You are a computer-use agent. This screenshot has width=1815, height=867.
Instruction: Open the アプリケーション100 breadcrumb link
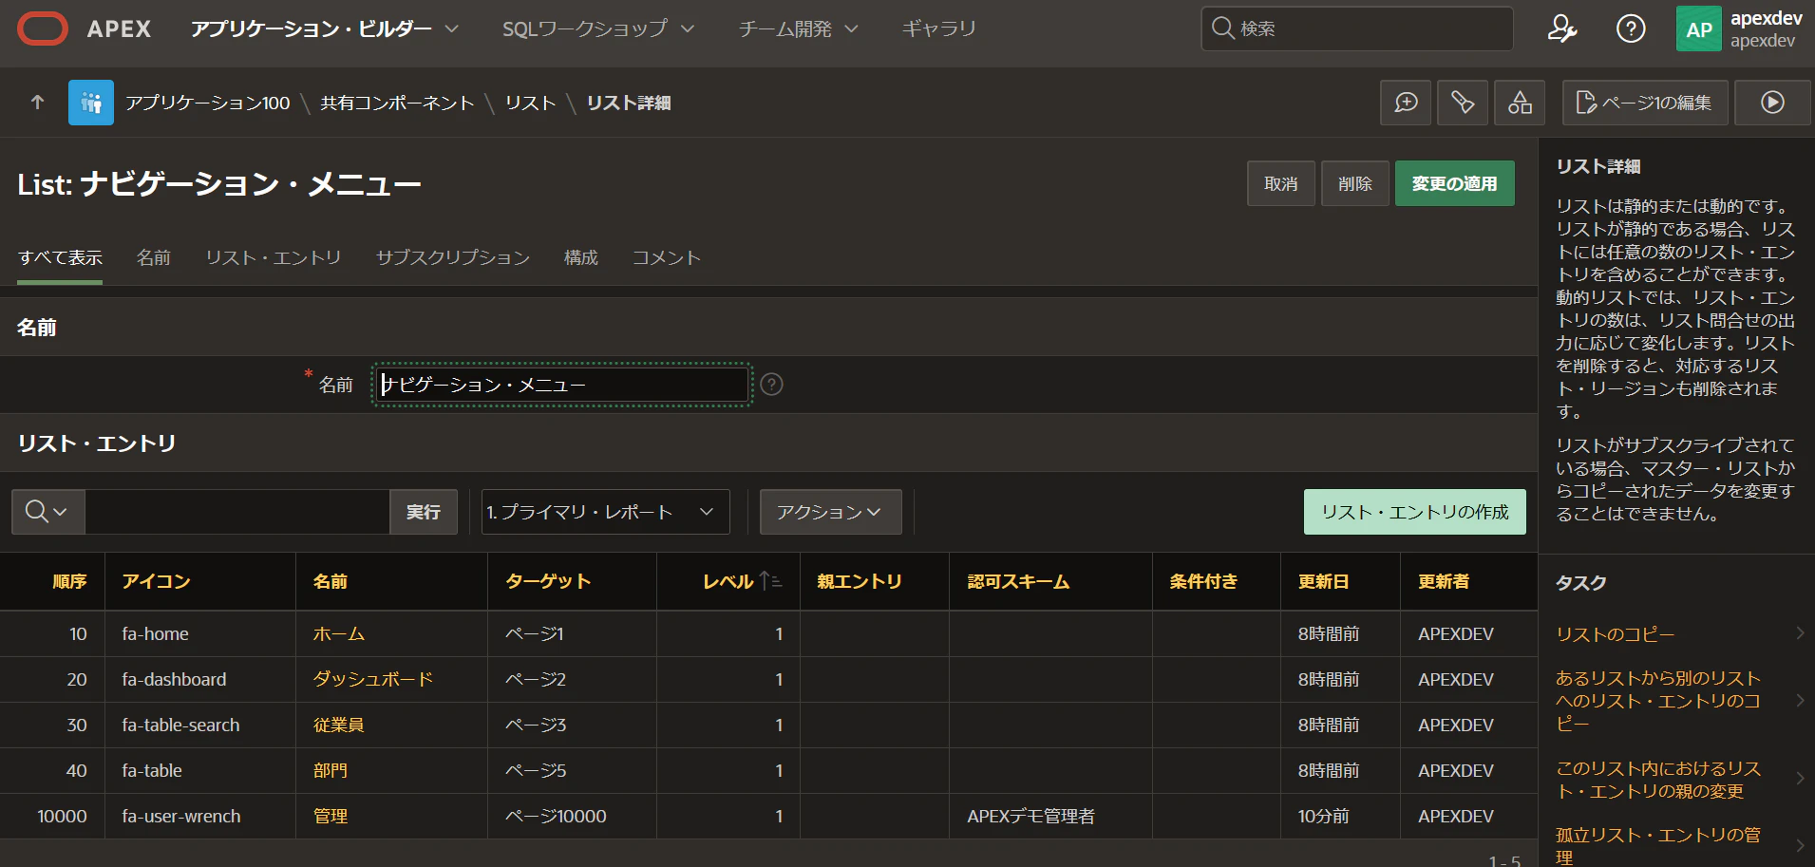207,103
